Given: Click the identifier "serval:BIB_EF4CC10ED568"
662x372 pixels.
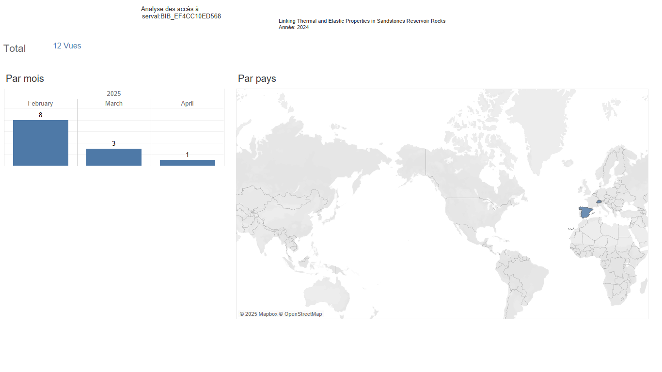Looking at the screenshot, I should (x=181, y=16).
